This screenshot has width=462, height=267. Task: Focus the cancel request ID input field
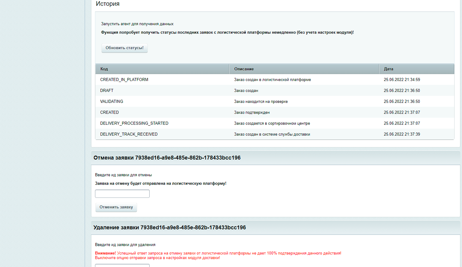(x=122, y=194)
